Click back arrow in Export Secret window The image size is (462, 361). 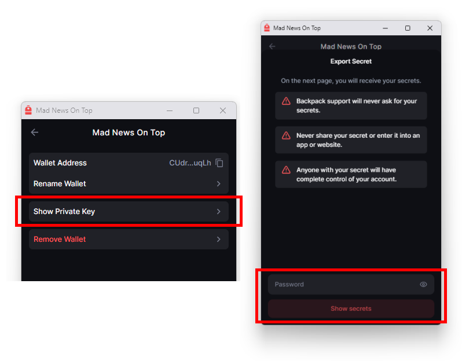coord(272,46)
